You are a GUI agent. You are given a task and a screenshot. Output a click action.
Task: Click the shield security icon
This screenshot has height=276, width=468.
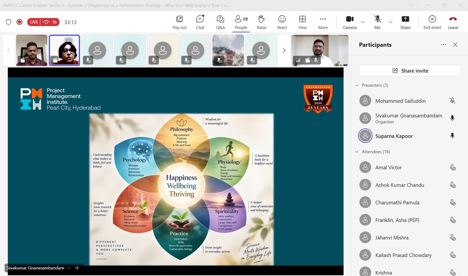pos(9,22)
